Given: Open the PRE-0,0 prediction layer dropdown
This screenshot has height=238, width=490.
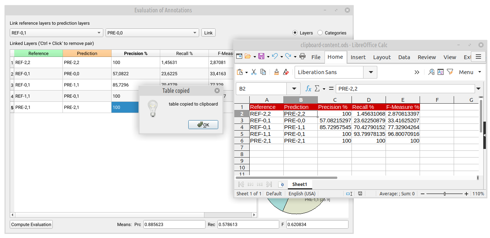Looking at the screenshot, I should tap(152, 33).
